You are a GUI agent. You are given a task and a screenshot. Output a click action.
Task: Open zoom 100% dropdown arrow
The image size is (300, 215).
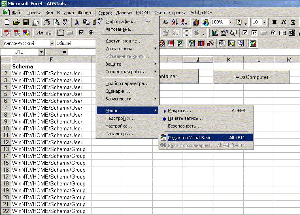[230, 22]
